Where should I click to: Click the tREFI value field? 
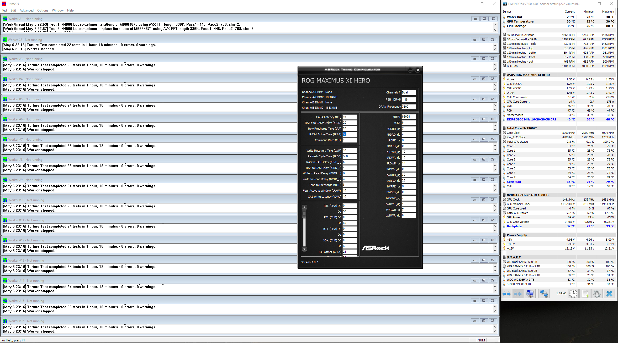point(408,117)
